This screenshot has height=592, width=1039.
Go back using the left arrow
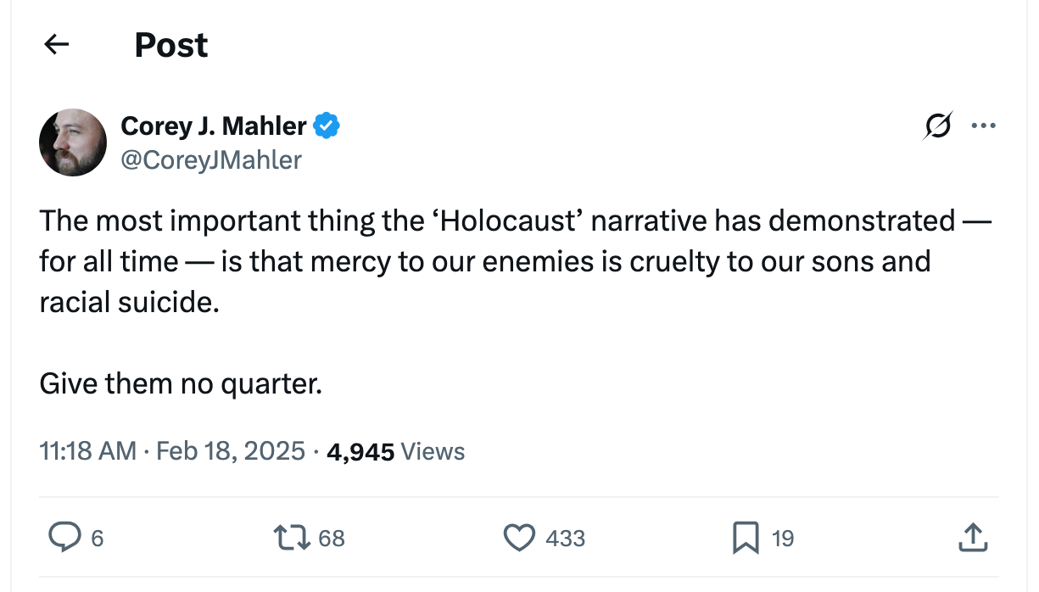56,44
